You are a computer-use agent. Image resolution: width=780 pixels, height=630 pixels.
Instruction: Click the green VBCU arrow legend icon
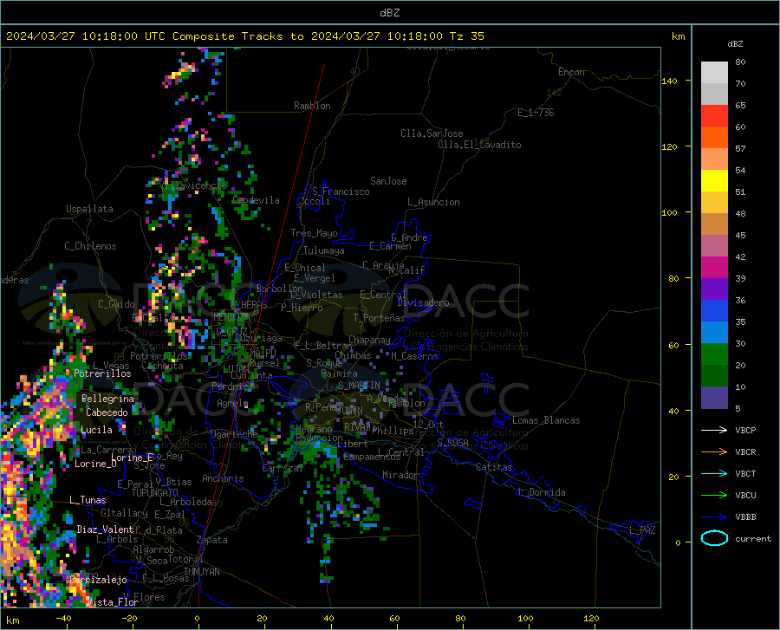[714, 496]
